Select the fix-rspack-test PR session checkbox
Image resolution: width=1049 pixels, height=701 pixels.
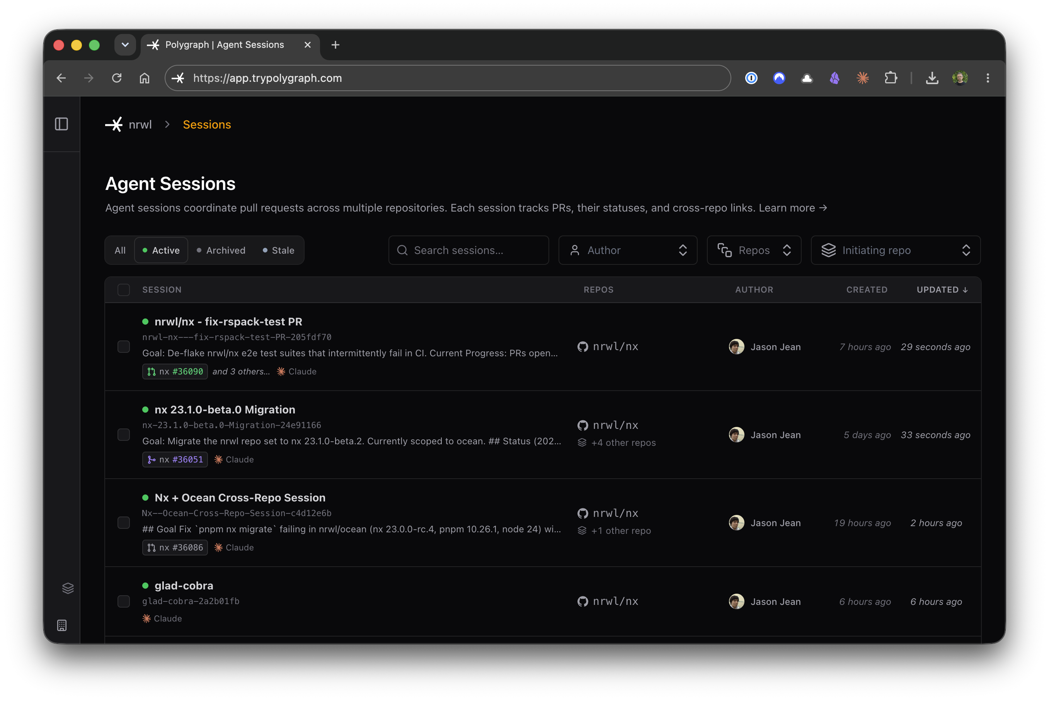(x=124, y=347)
